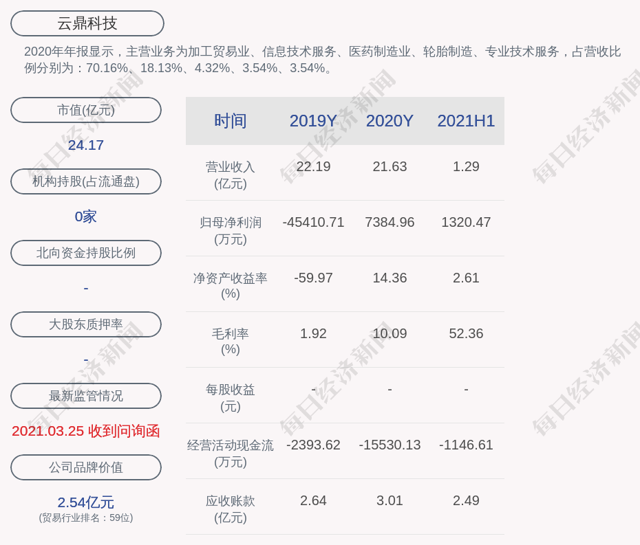640x545 pixels.
Task: Click the 大股东质押率 label pill
Action: [86, 324]
